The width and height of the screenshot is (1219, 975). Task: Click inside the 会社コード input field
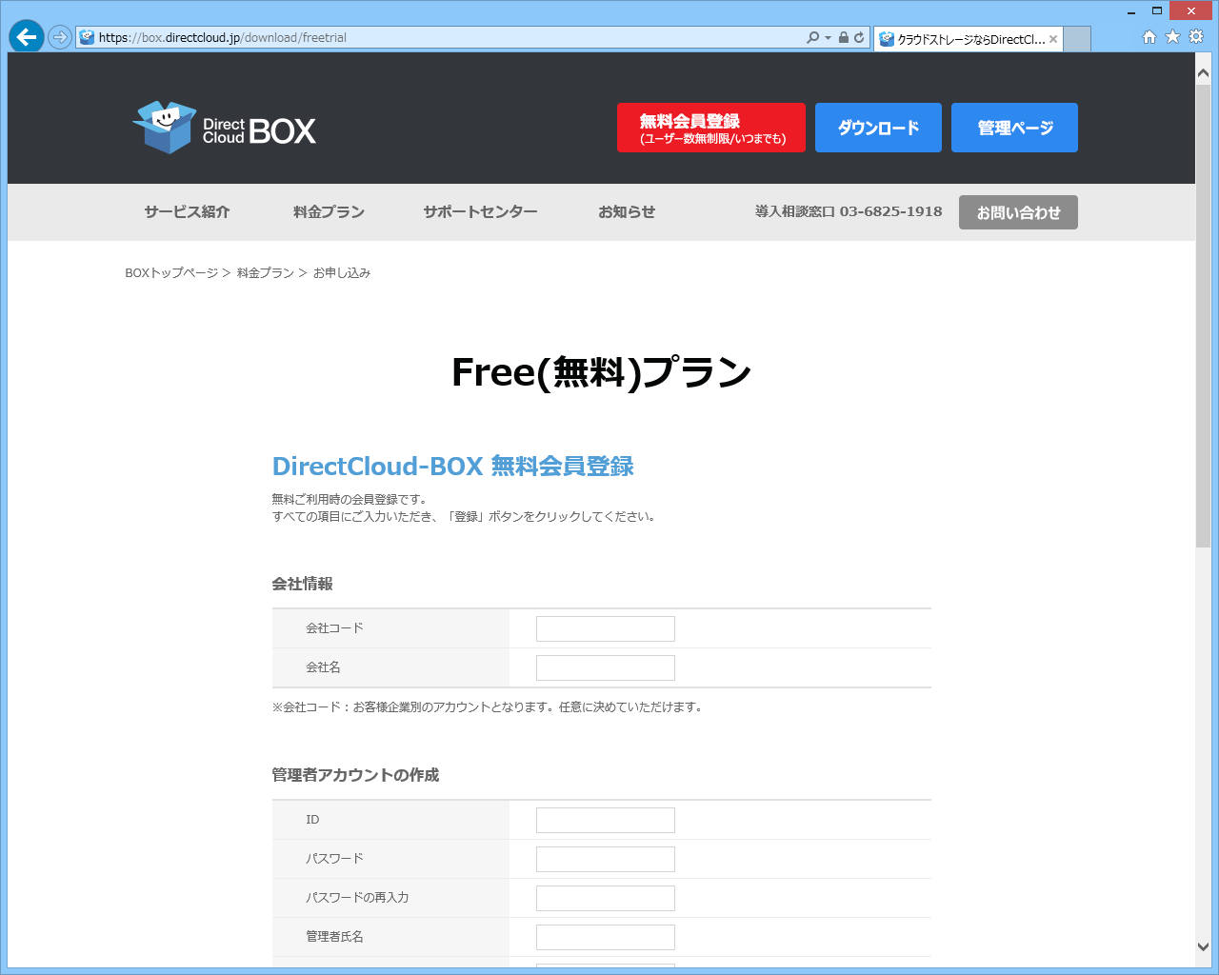click(605, 628)
